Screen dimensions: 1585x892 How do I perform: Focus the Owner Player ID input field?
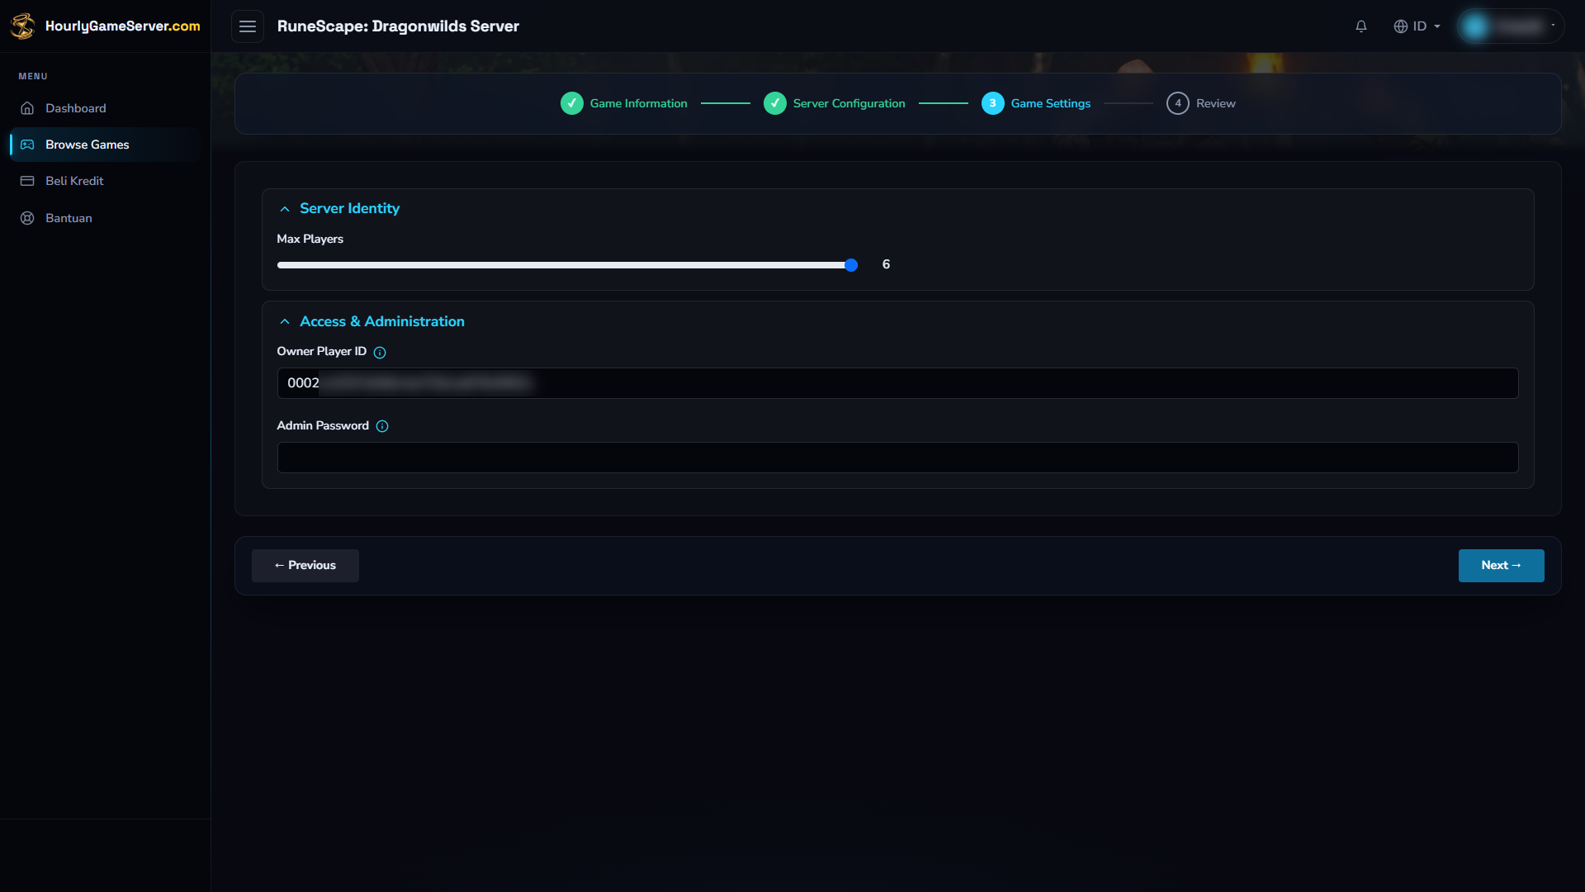coord(897,383)
